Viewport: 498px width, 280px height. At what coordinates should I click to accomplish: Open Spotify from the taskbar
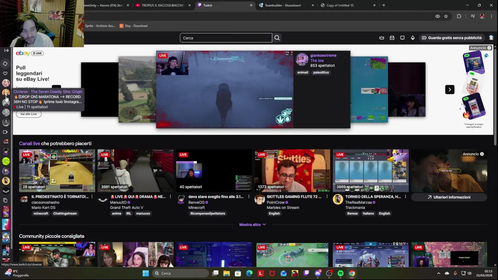(340, 273)
